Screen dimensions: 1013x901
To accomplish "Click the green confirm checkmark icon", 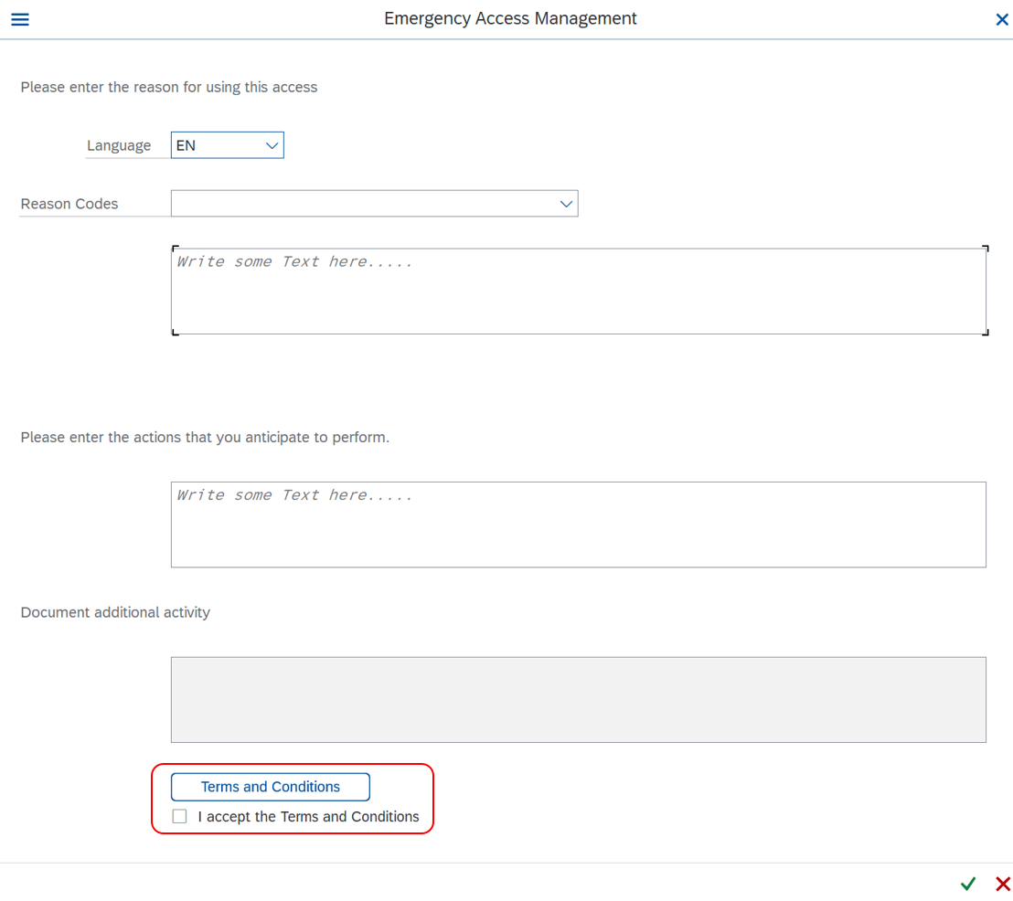I will point(968,884).
